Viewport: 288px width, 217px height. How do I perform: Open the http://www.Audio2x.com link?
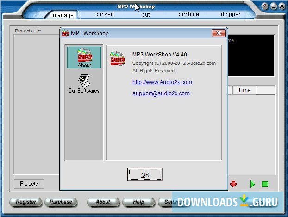(162, 82)
